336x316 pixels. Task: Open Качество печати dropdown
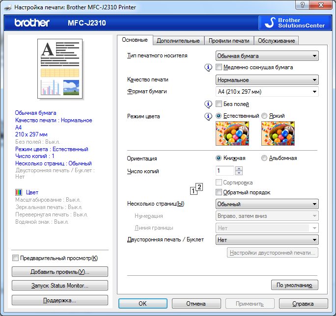coord(267,80)
